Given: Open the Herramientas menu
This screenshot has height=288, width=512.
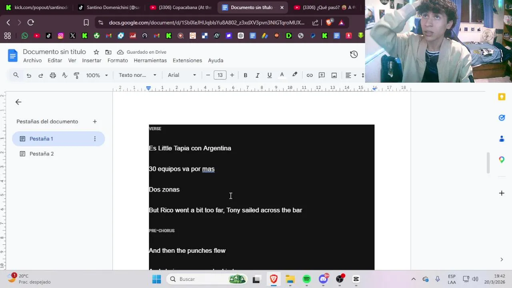Looking at the screenshot, I should coord(150,60).
